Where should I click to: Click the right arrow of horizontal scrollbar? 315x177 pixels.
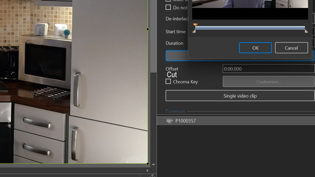coord(147,170)
